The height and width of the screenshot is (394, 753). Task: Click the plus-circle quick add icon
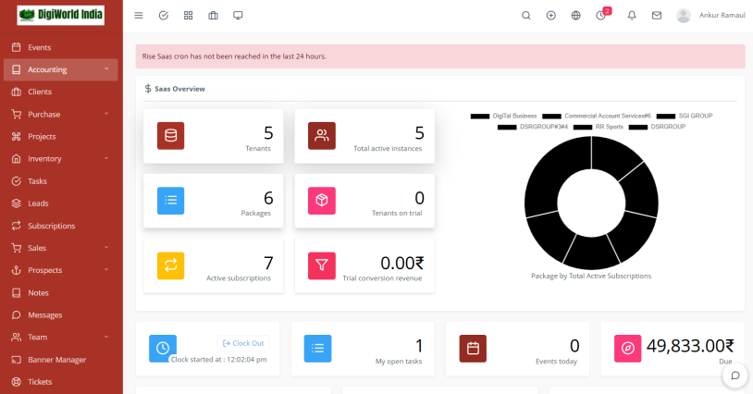pos(551,16)
